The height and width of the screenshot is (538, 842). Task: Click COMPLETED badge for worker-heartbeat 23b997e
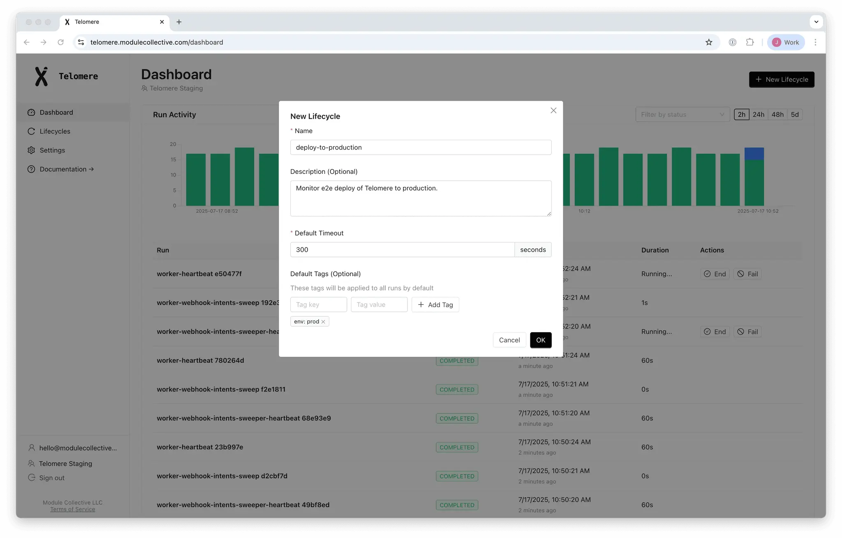point(457,448)
